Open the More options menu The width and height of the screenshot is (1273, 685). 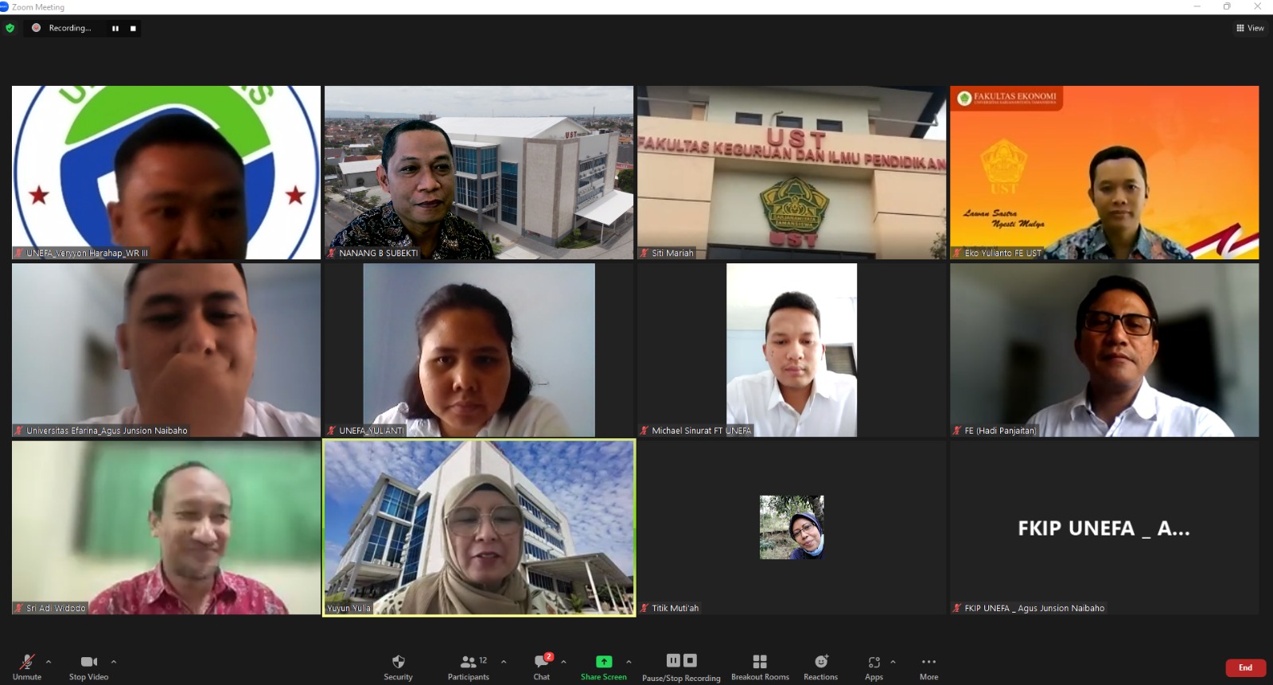[928, 667]
